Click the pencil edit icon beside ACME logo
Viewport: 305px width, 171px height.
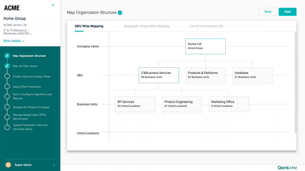(53, 5)
